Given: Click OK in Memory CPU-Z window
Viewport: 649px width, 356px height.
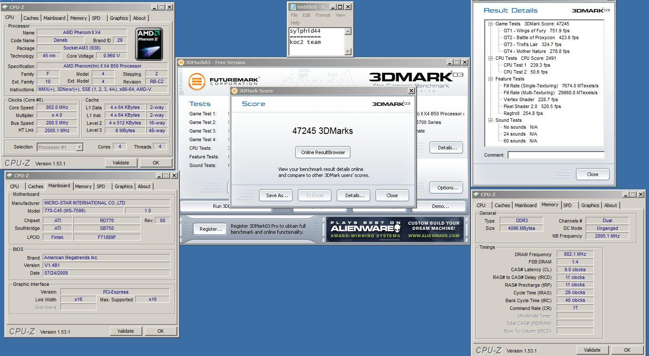Looking at the screenshot, I should (x=627, y=350).
